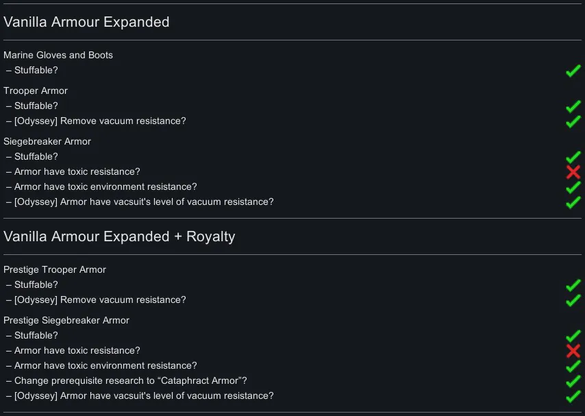Toggle Prestige Siegebreaker toxic environment resistance
The height and width of the screenshot is (416, 585).
[x=573, y=366]
